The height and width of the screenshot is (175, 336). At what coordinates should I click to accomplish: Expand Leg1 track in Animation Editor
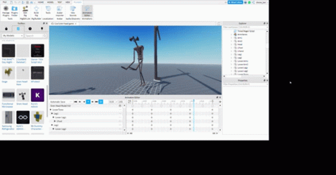tap(52, 113)
